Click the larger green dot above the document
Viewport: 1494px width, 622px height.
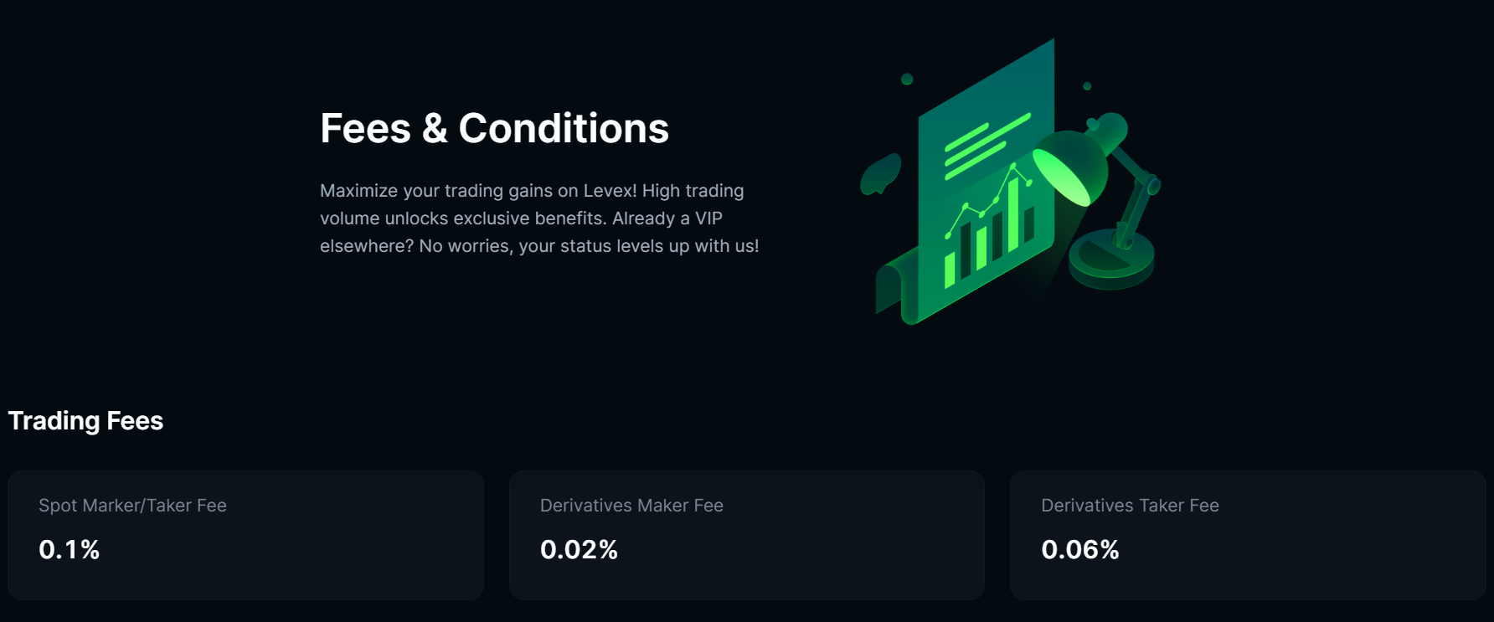(907, 80)
